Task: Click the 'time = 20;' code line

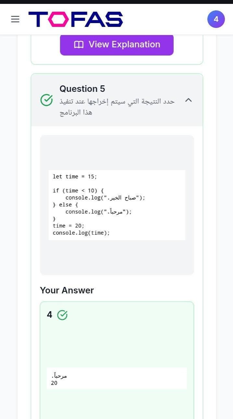Action: point(68,226)
